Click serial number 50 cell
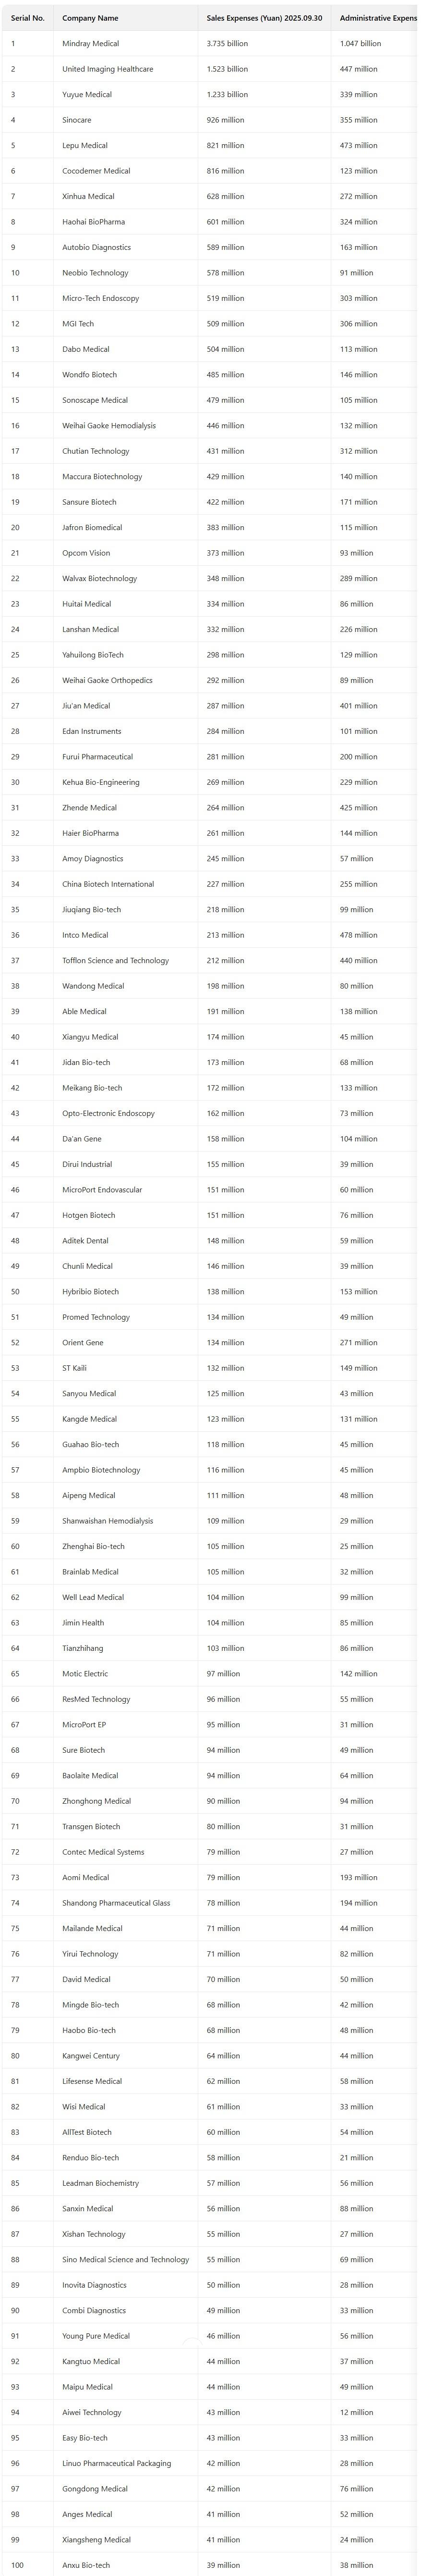Viewport: 421px width, 2576px height. pyautogui.click(x=15, y=1292)
